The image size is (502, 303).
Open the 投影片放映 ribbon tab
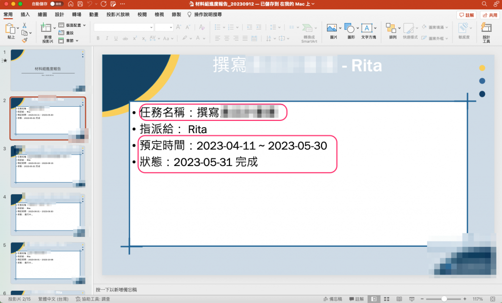(x=118, y=15)
